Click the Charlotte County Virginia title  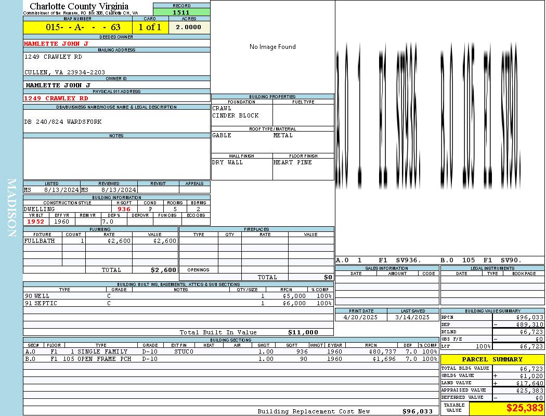(79, 6)
